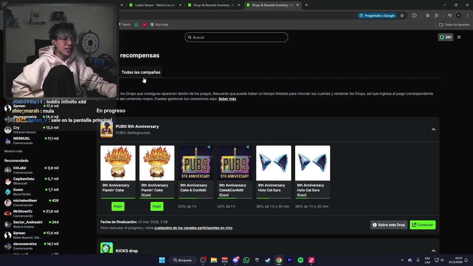Screen dimensions: 473x266
Task: Open the Chrome three-dot menu
Action: click(x=467, y=16)
